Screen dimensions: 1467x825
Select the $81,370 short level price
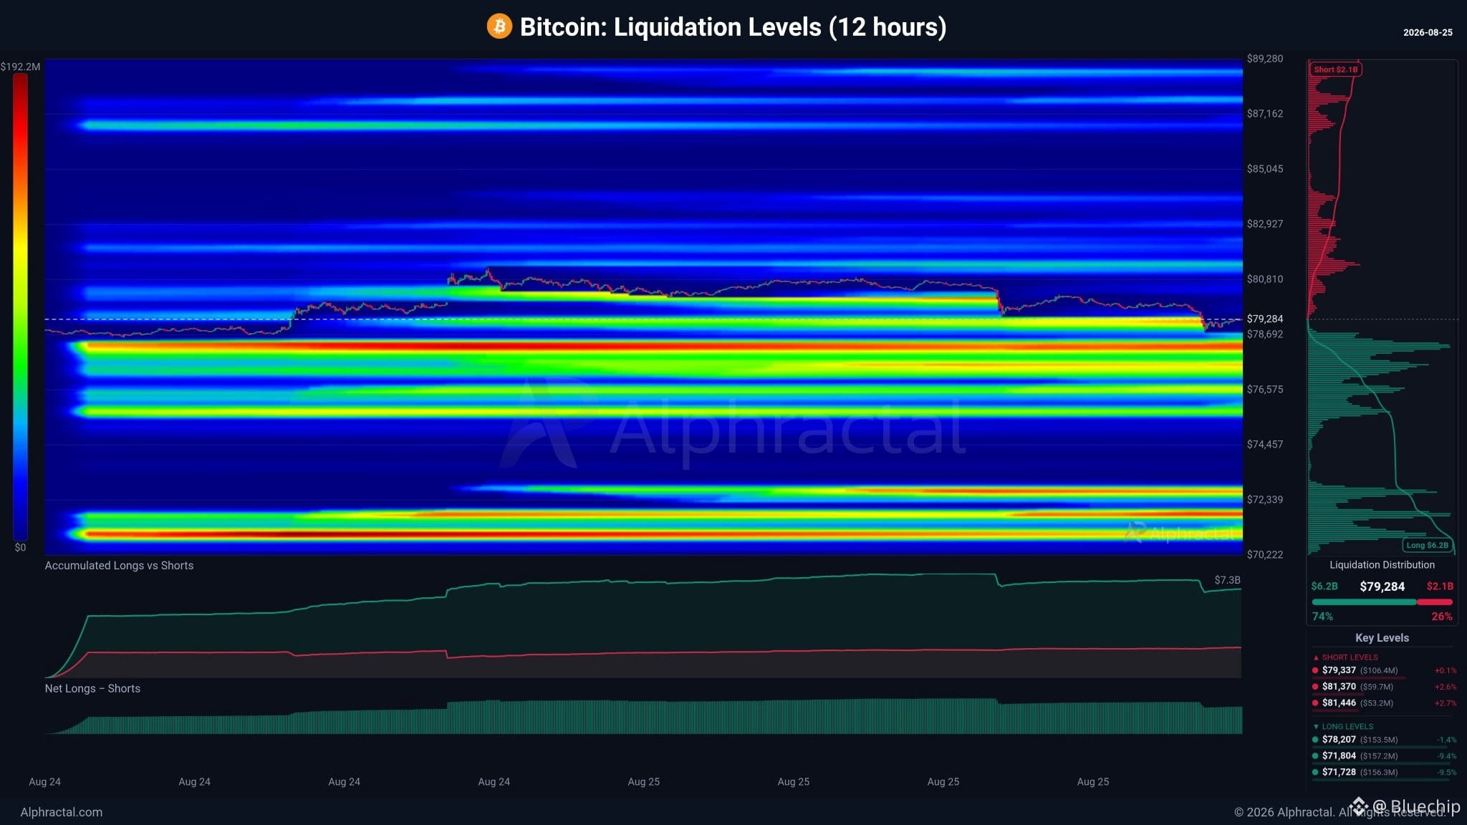1339,687
